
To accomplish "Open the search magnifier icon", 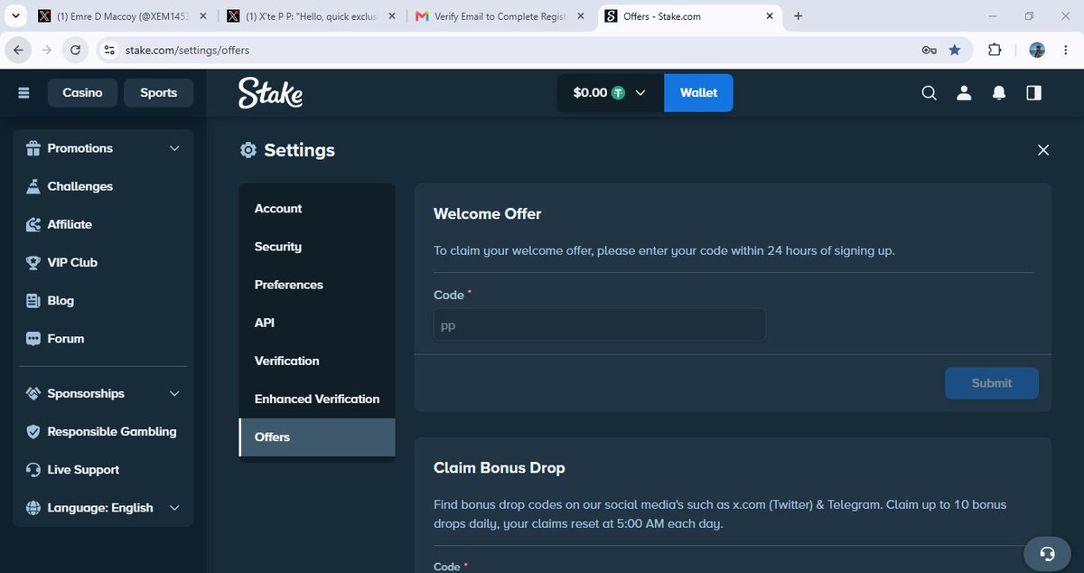I will pyautogui.click(x=929, y=93).
